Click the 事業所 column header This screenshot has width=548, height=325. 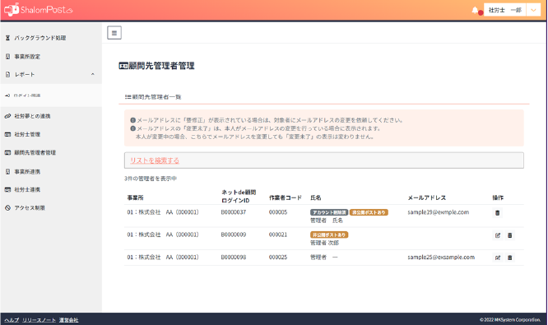pos(135,197)
